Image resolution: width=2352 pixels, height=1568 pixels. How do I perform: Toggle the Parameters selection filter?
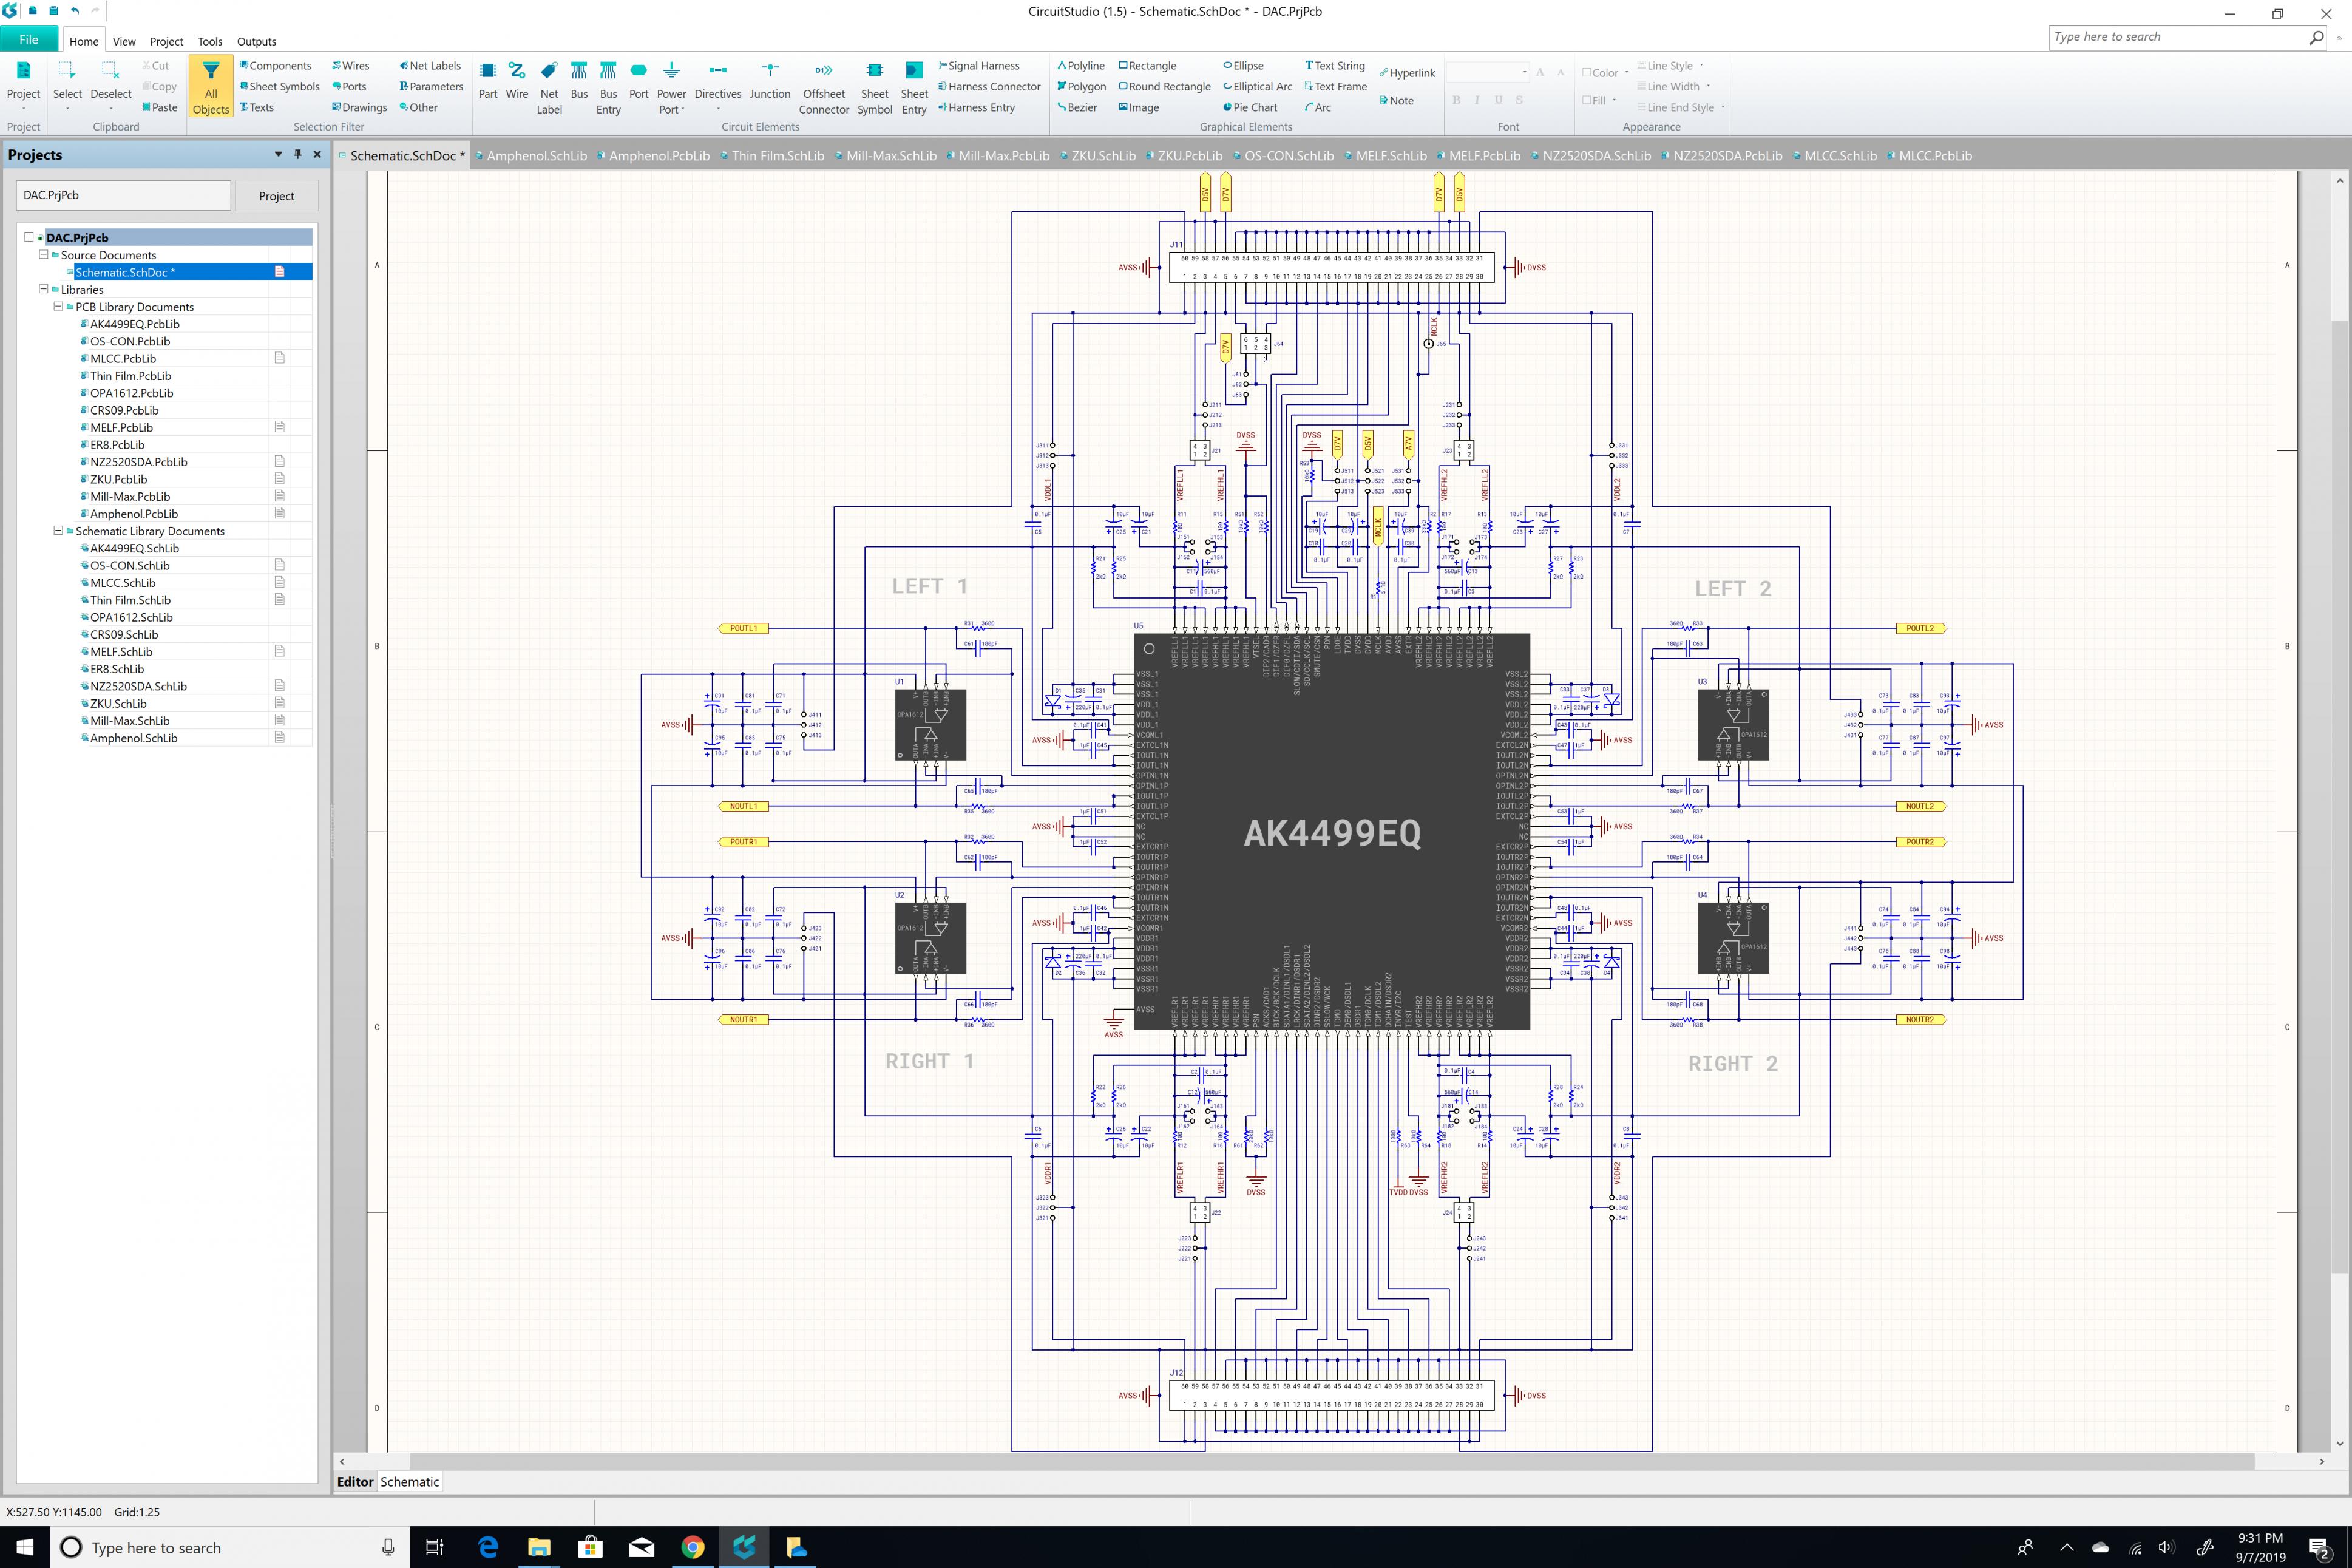tap(432, 87)
